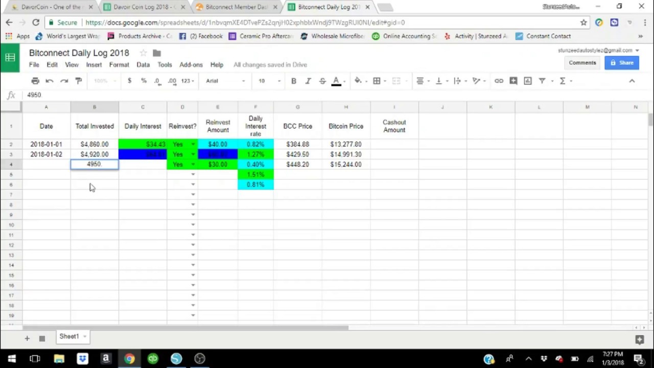This screenshot has height=368, width=654.
Task: Open the all sheets list
Action: point(42,338)
